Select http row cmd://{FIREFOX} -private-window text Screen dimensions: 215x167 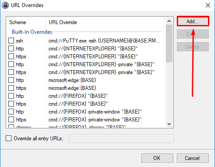click(95, 112)
